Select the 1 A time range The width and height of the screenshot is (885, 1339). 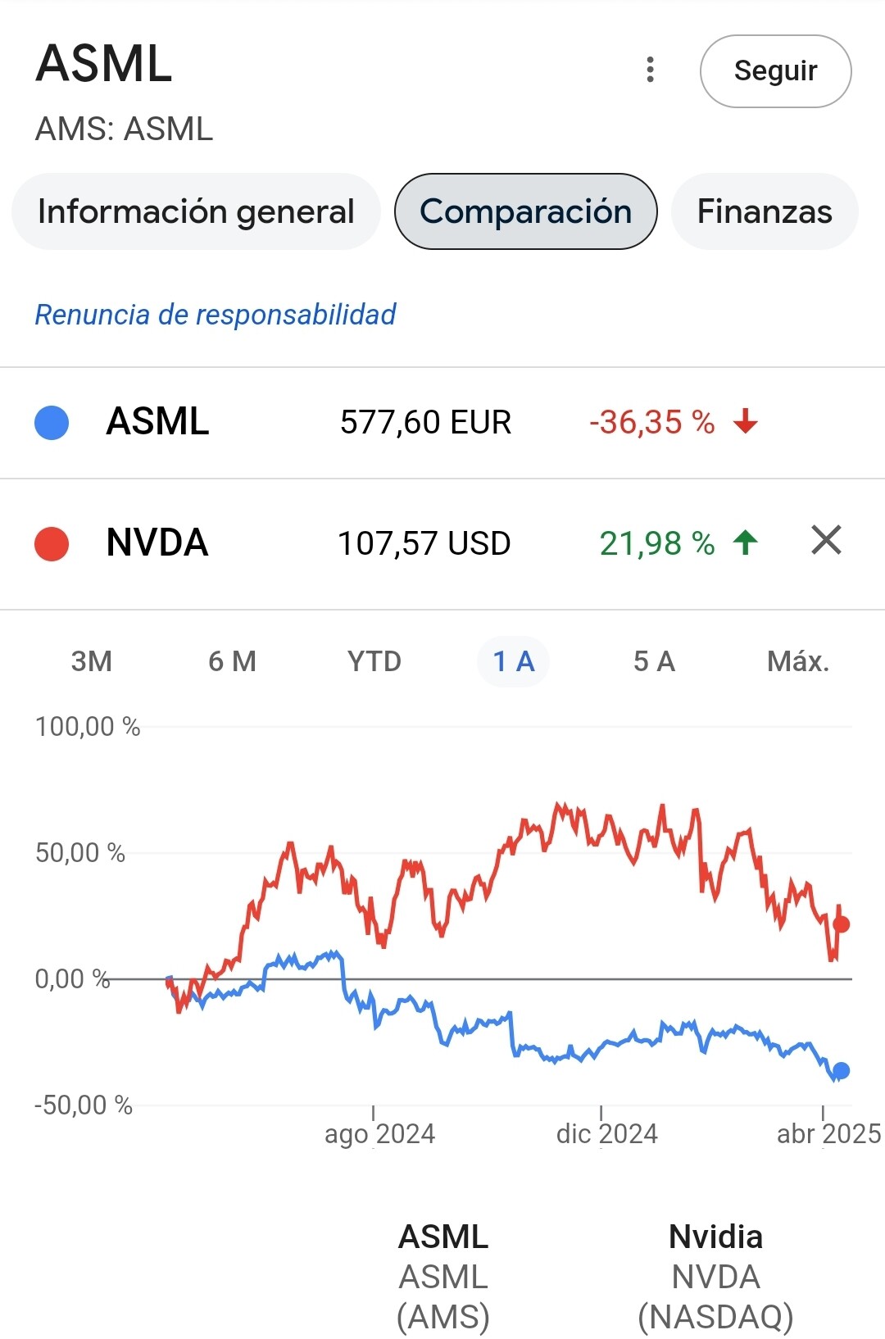[514, 661]
